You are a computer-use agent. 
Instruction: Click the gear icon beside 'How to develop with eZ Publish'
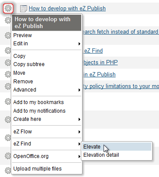[8, 8]
